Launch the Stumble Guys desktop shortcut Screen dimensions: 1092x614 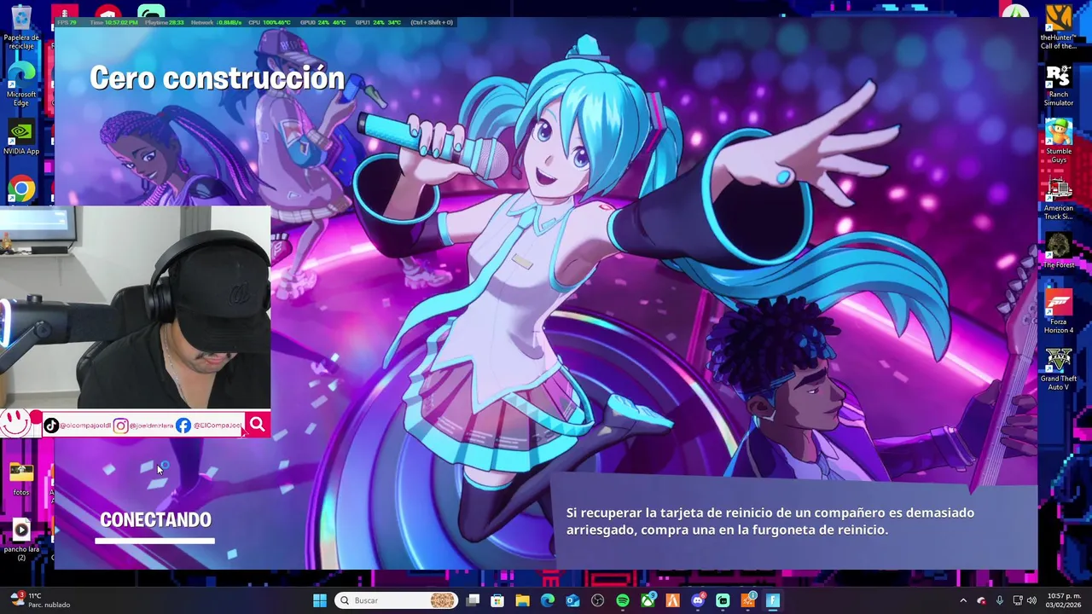(1058, 142)
